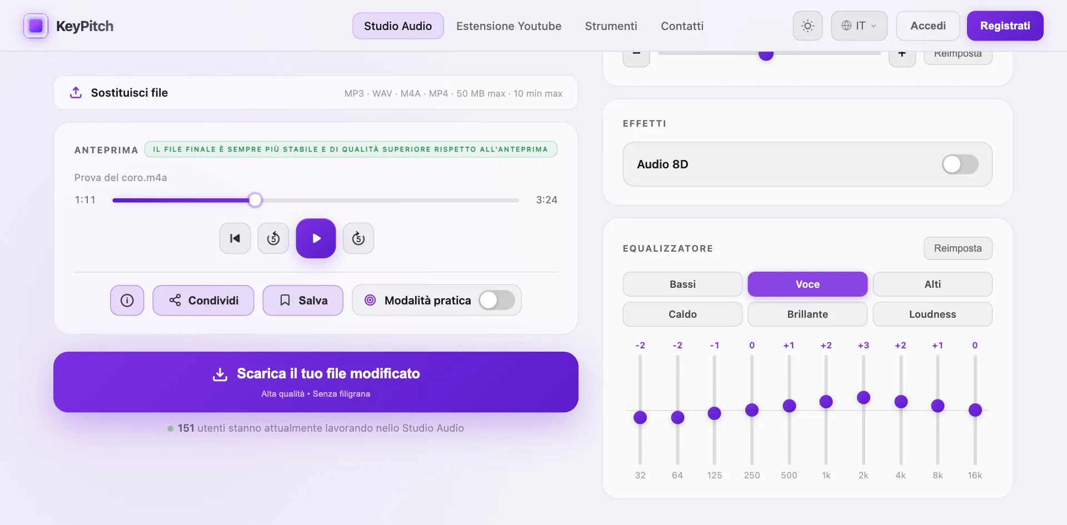Click the upload icon beside Sostituisci file

coord(76,92)
